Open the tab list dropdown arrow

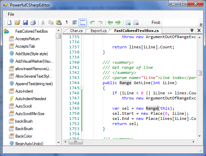pyautogui.click(x=192, y=30)
